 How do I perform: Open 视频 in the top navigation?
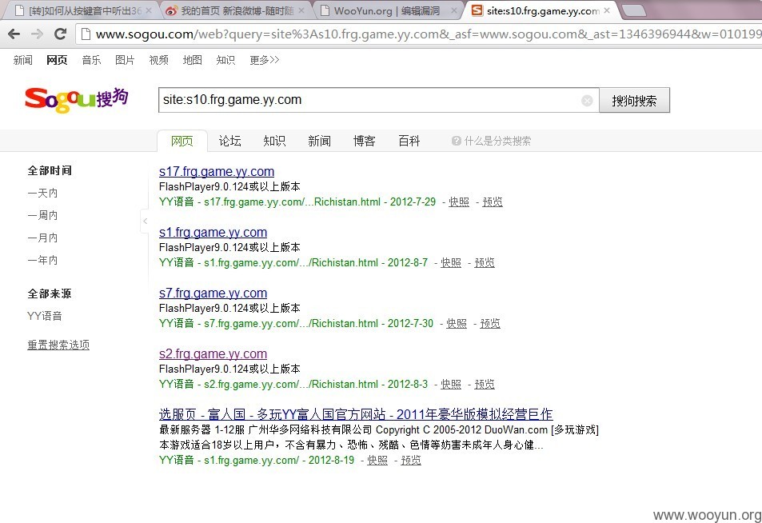tap(159, 60)
